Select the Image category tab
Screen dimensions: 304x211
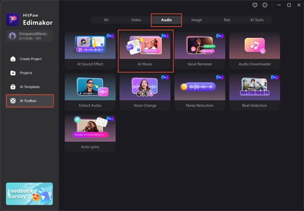point(197,20)
